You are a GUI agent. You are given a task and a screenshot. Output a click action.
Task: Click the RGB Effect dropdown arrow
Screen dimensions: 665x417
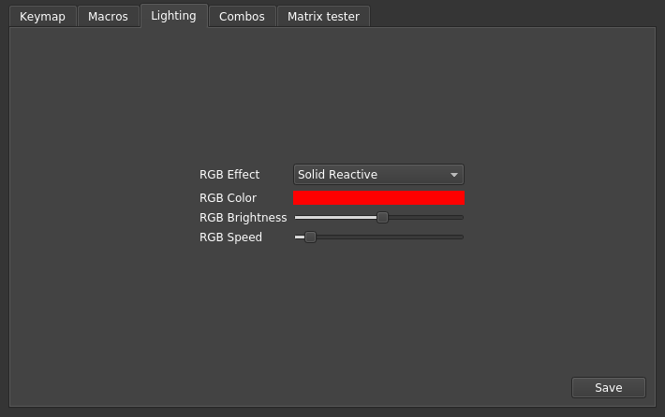454,175
